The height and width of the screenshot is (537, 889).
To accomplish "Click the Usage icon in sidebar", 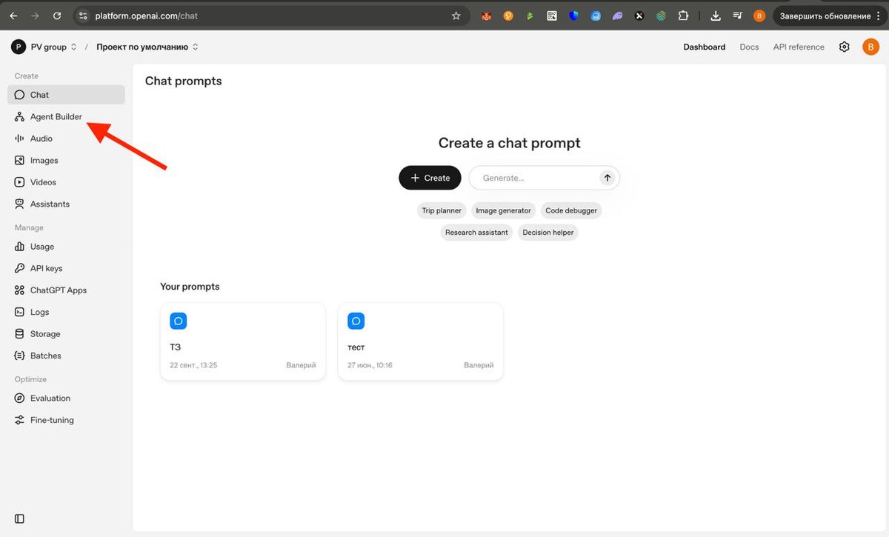I will [20, 247].
